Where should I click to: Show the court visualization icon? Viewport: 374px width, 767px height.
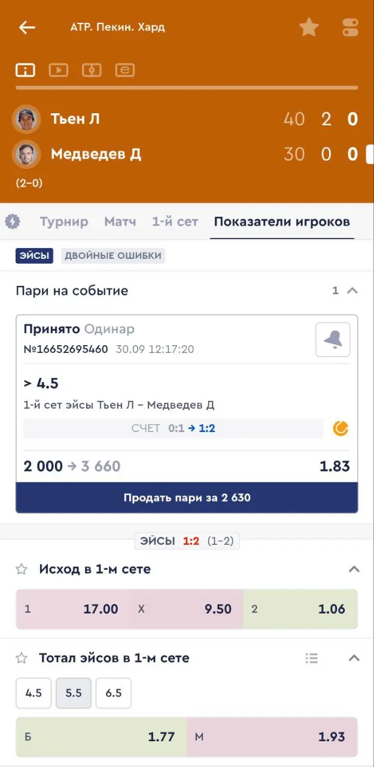(x=92, y=70)
